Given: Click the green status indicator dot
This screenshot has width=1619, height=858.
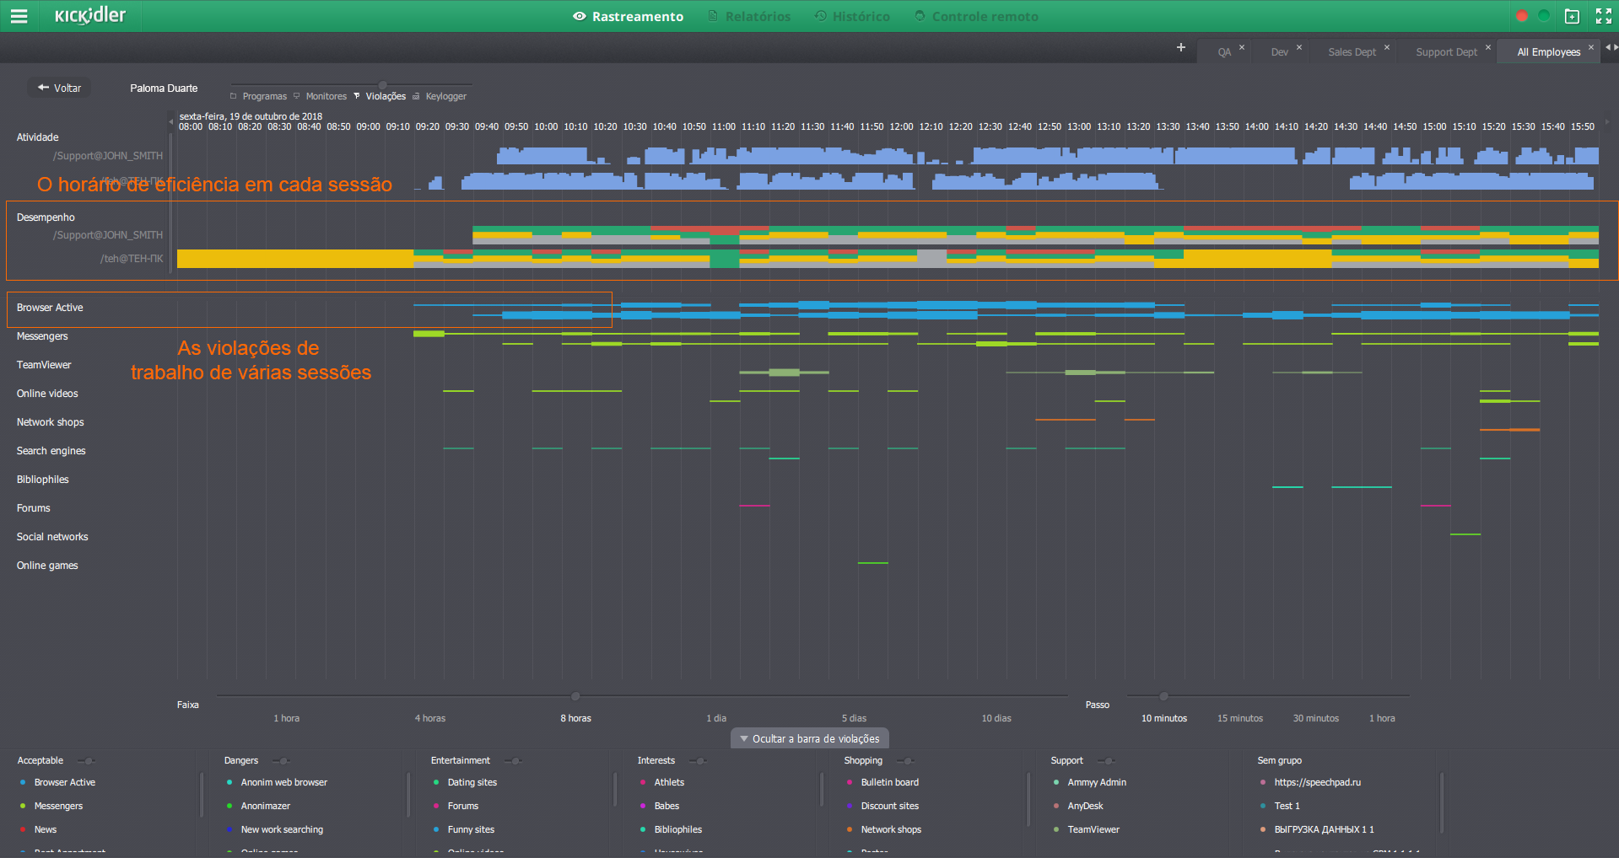Looking at the screenshot, I should pos(1544,16).
